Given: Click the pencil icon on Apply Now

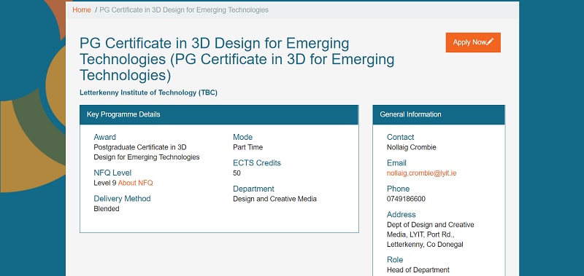Looking at the screenshot, I should click(x=490, y=42).
